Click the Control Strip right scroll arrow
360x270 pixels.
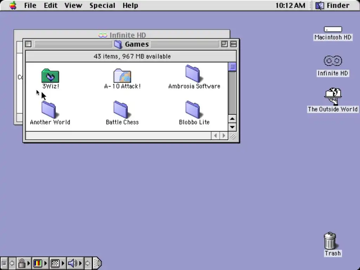pos(88,263)
